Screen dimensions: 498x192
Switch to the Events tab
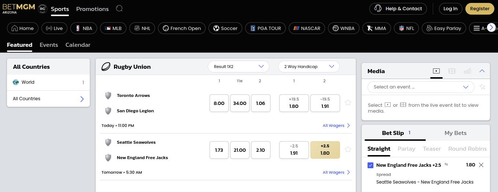tap(49, 45)
